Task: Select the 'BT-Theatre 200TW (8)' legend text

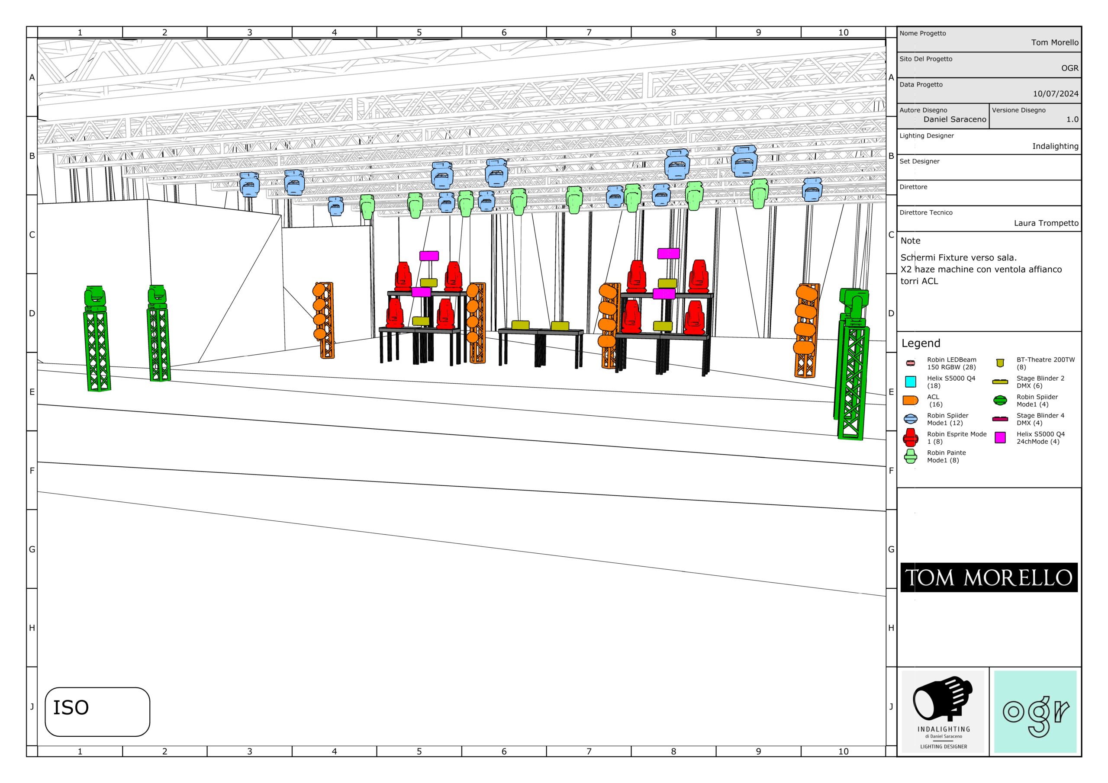Action: point(1046,363)
